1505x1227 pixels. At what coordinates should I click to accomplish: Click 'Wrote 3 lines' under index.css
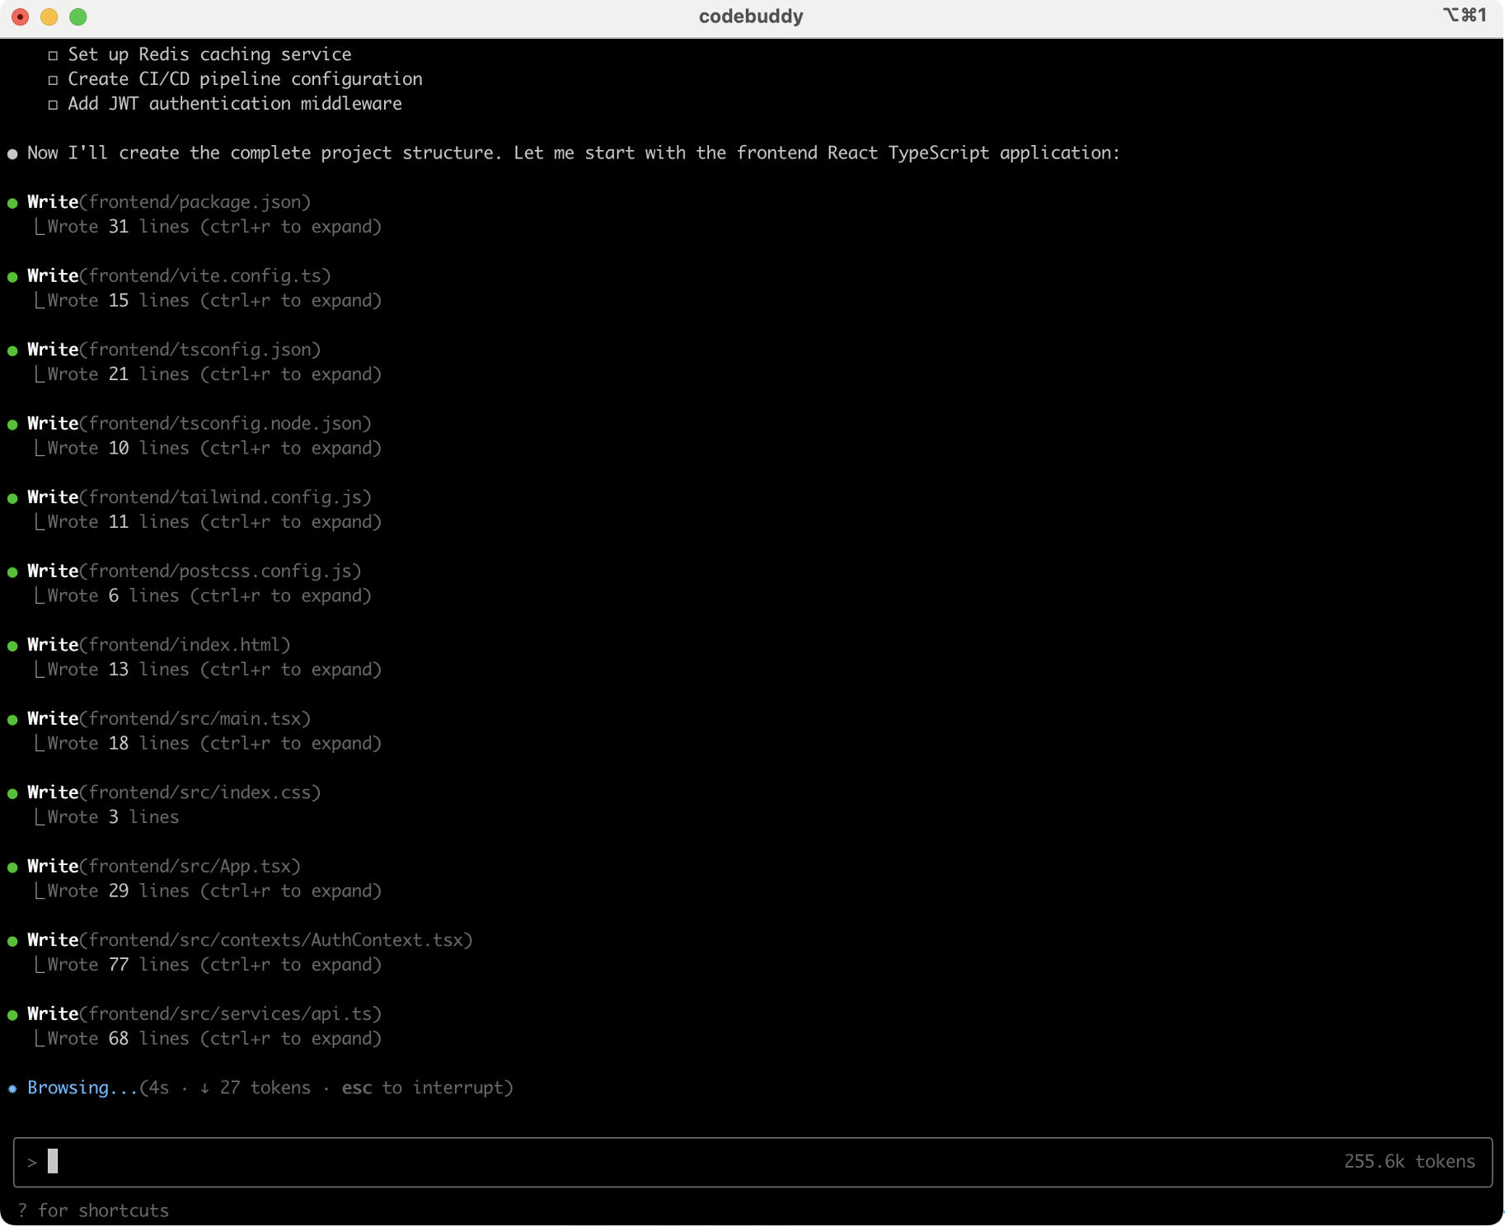113,817
